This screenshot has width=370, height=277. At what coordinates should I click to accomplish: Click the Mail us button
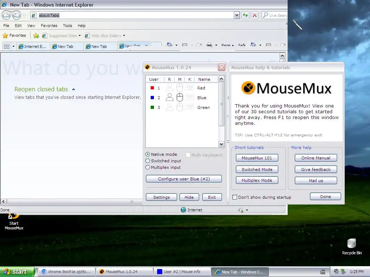(316, 180)
